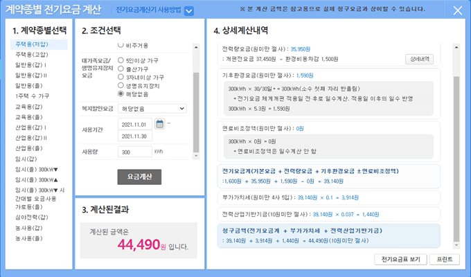Select contract type 심야전력(갑)

(32, 217)
